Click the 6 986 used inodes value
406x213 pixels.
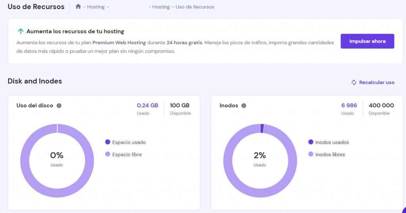pos(349,106)
